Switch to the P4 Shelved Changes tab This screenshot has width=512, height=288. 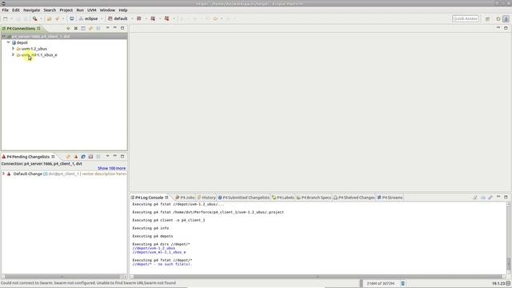354,198
